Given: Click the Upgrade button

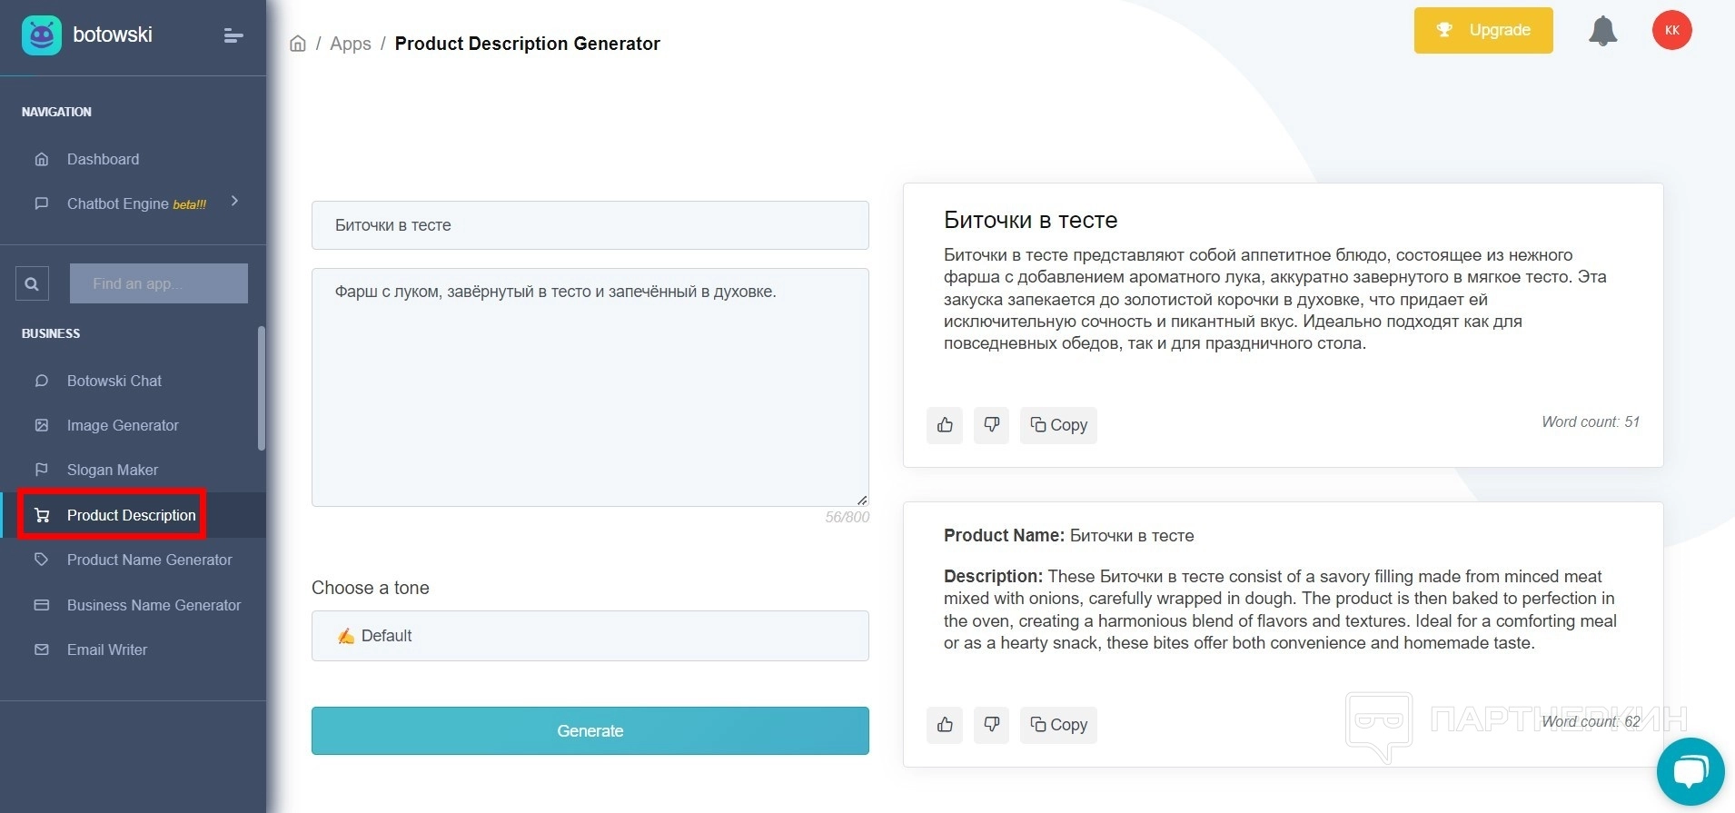Looking at the screenshot, I should pos(1482,31).
